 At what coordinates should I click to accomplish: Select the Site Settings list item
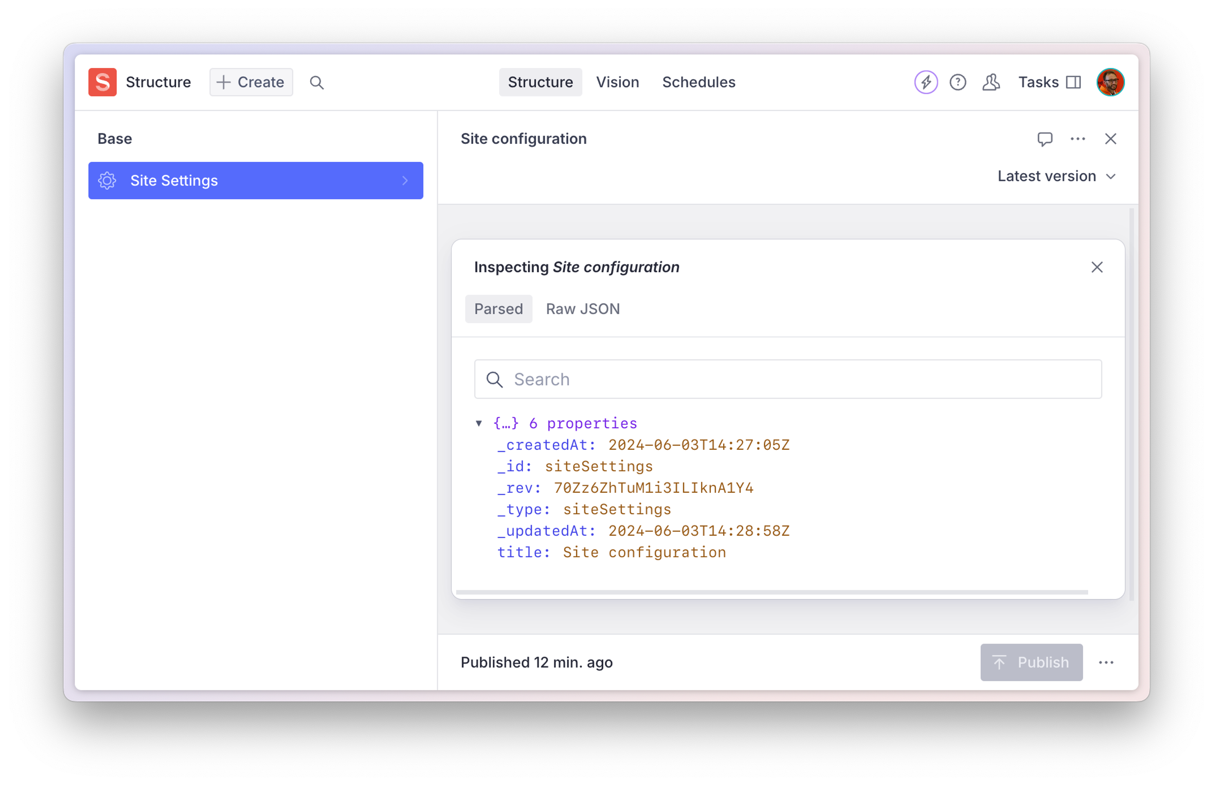(255, 181)
